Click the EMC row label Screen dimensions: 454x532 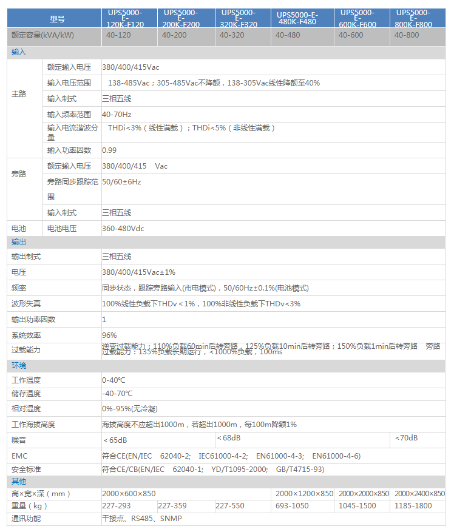click(x=19, y=456)
